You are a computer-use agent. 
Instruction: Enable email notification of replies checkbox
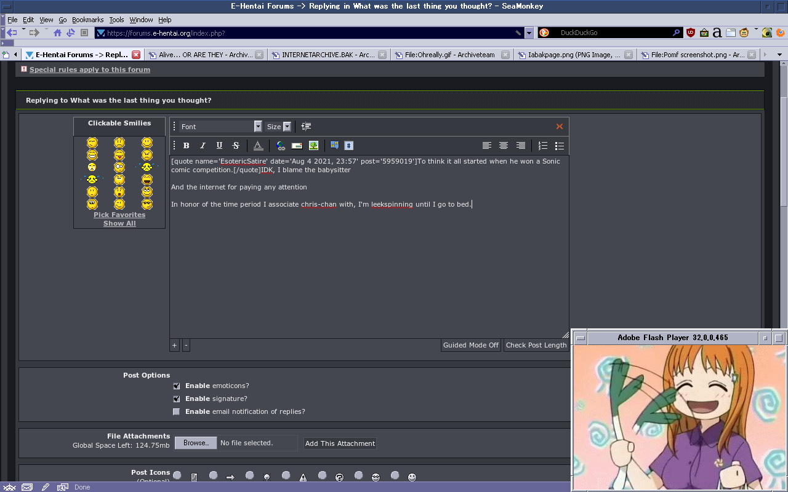(x=177, y=412)
